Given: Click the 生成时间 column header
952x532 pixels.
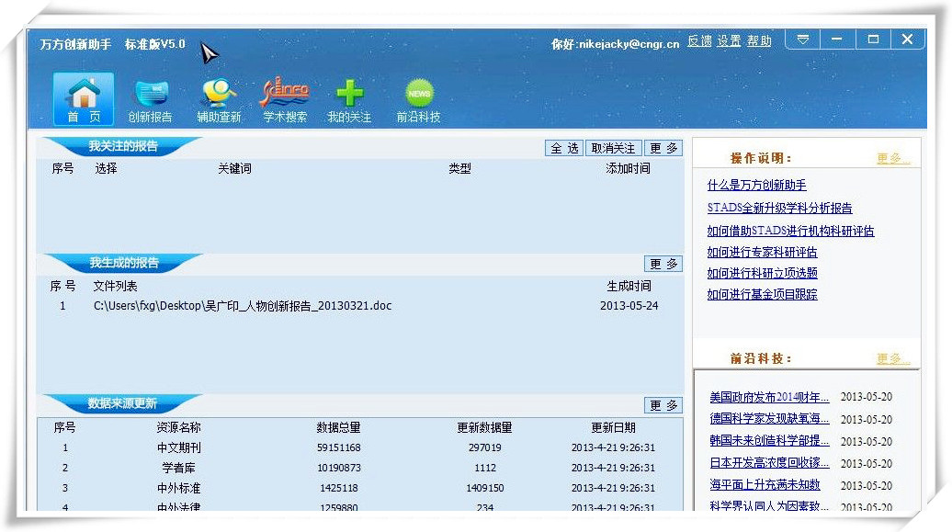Looking at the screenshot, I should (629, 286).
